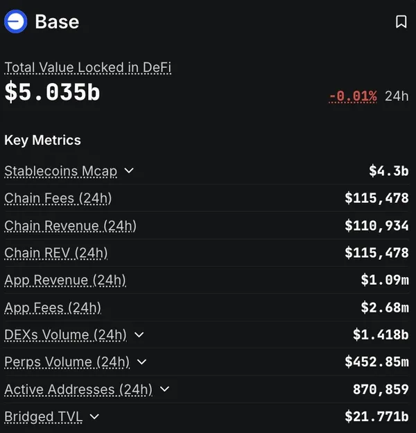This screenshot has width=416, height=433.
Task: Click the Chain Revenue (24h) label
Action: (x=70, y=226)
